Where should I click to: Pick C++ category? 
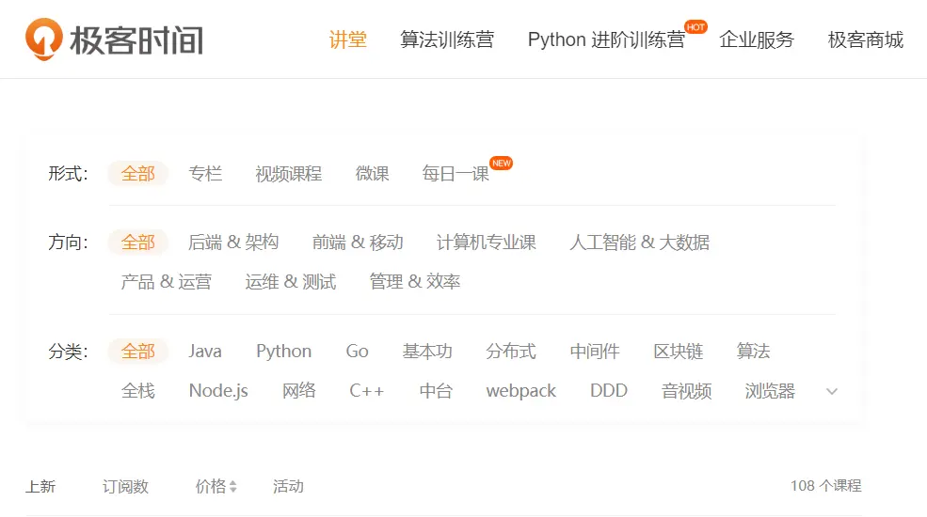366,391
